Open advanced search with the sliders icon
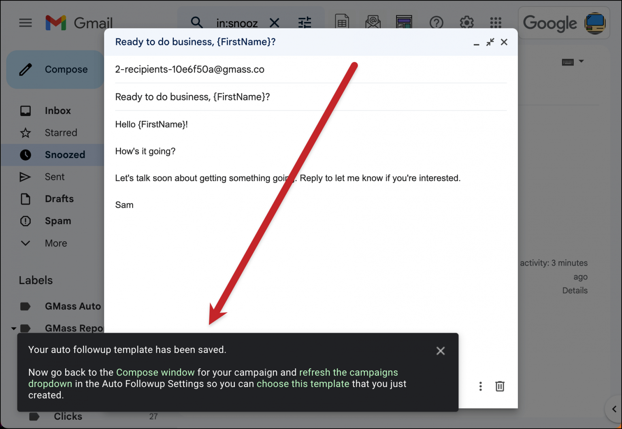 click(305, 23)
